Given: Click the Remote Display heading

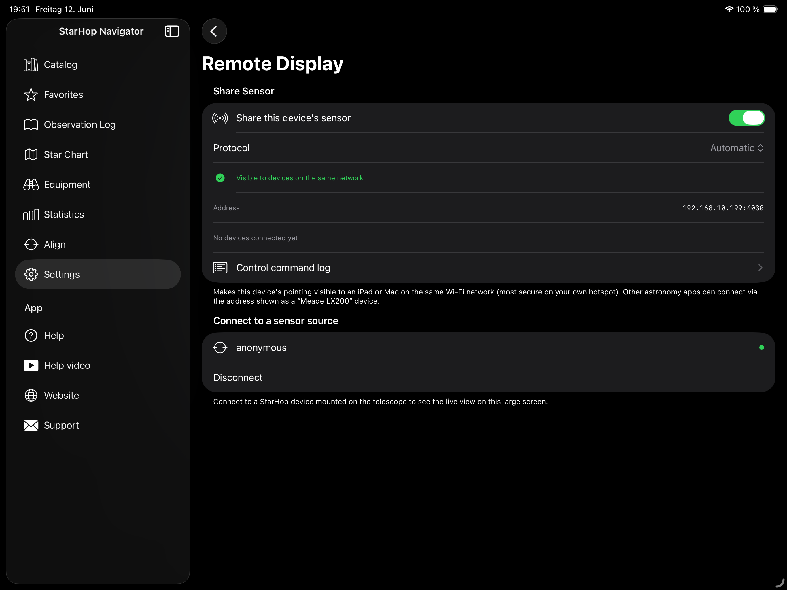Looking at the screenshot, I should click(x=273, y=64).
